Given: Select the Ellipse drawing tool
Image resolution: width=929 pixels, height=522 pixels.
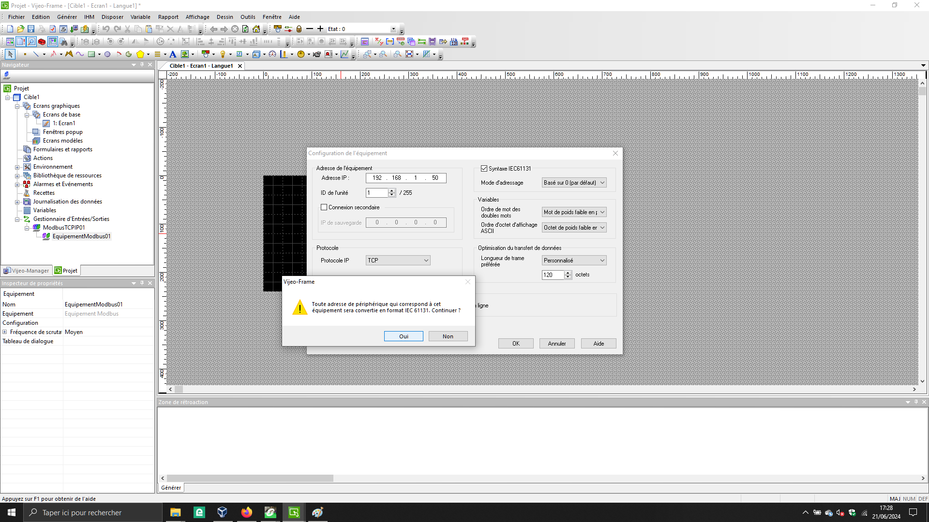Looking at the screenshot, I should tap(107, 54).
